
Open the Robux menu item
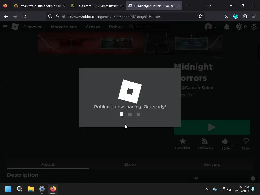116,27
